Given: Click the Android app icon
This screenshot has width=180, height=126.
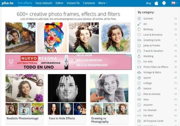Looking at the screenshot, I should tap(164, 3).
